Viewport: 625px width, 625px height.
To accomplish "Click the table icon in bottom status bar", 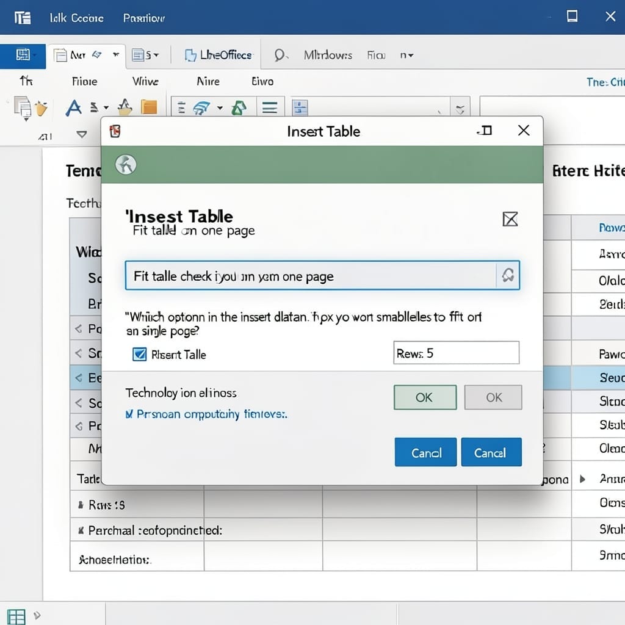I will [x=16, y=616].
